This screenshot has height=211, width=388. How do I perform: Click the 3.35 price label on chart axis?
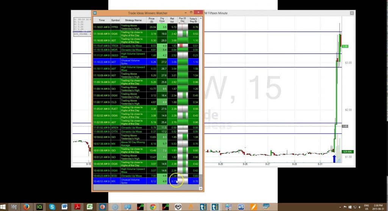[345, 46]
